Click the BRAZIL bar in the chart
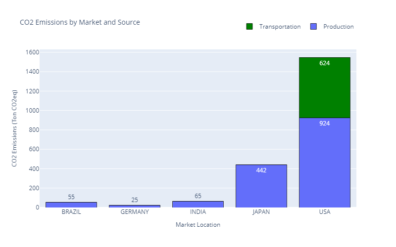Viewport: 396px width, 247px height. [x=71, y=205]
